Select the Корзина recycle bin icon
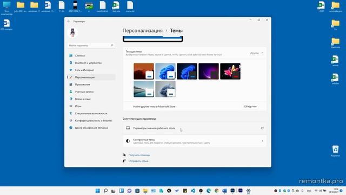The image size is (346, 195). click(335, 151)
